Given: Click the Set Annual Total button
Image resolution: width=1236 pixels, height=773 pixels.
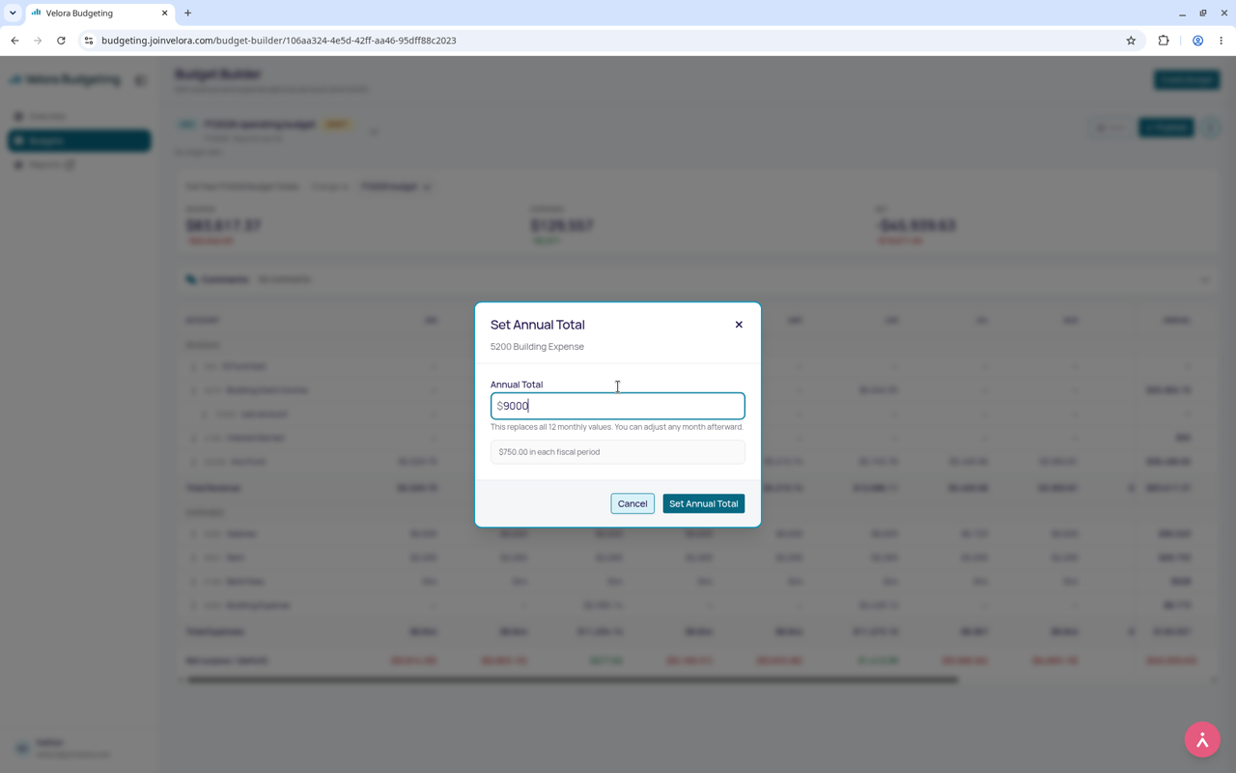Looking at the screenshot, I should click(703, 503).
